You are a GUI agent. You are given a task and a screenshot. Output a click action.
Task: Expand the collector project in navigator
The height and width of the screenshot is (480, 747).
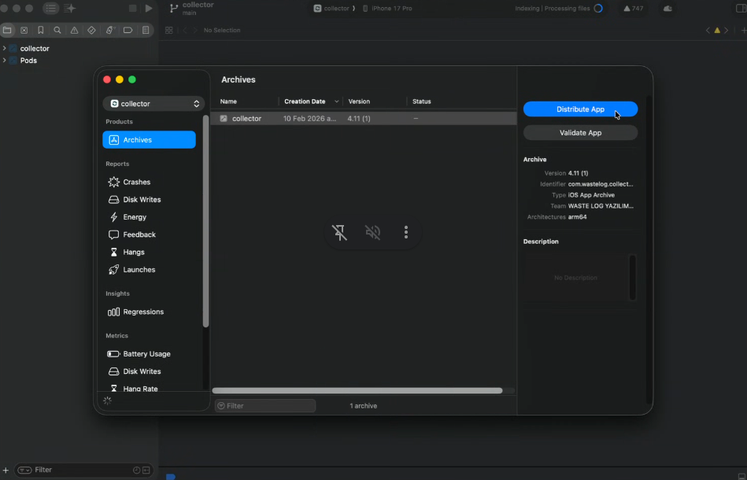pyautogui.click(x=5, y=49)
